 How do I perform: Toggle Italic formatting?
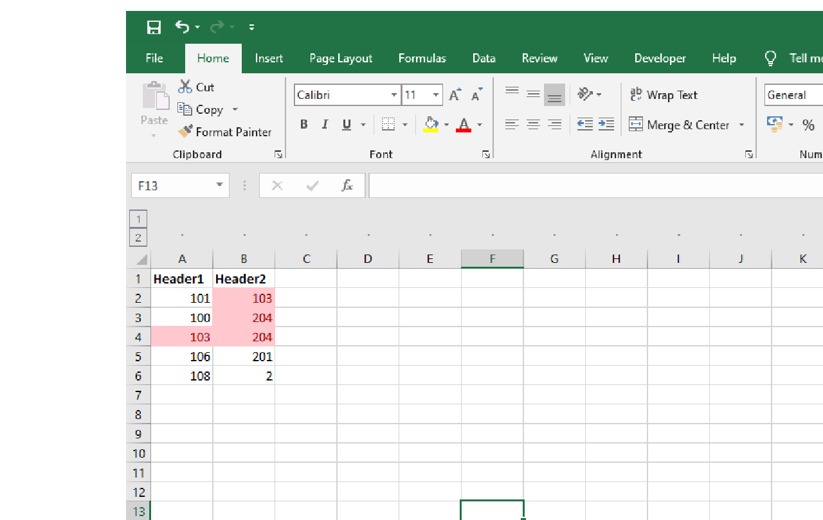(325, 125)
